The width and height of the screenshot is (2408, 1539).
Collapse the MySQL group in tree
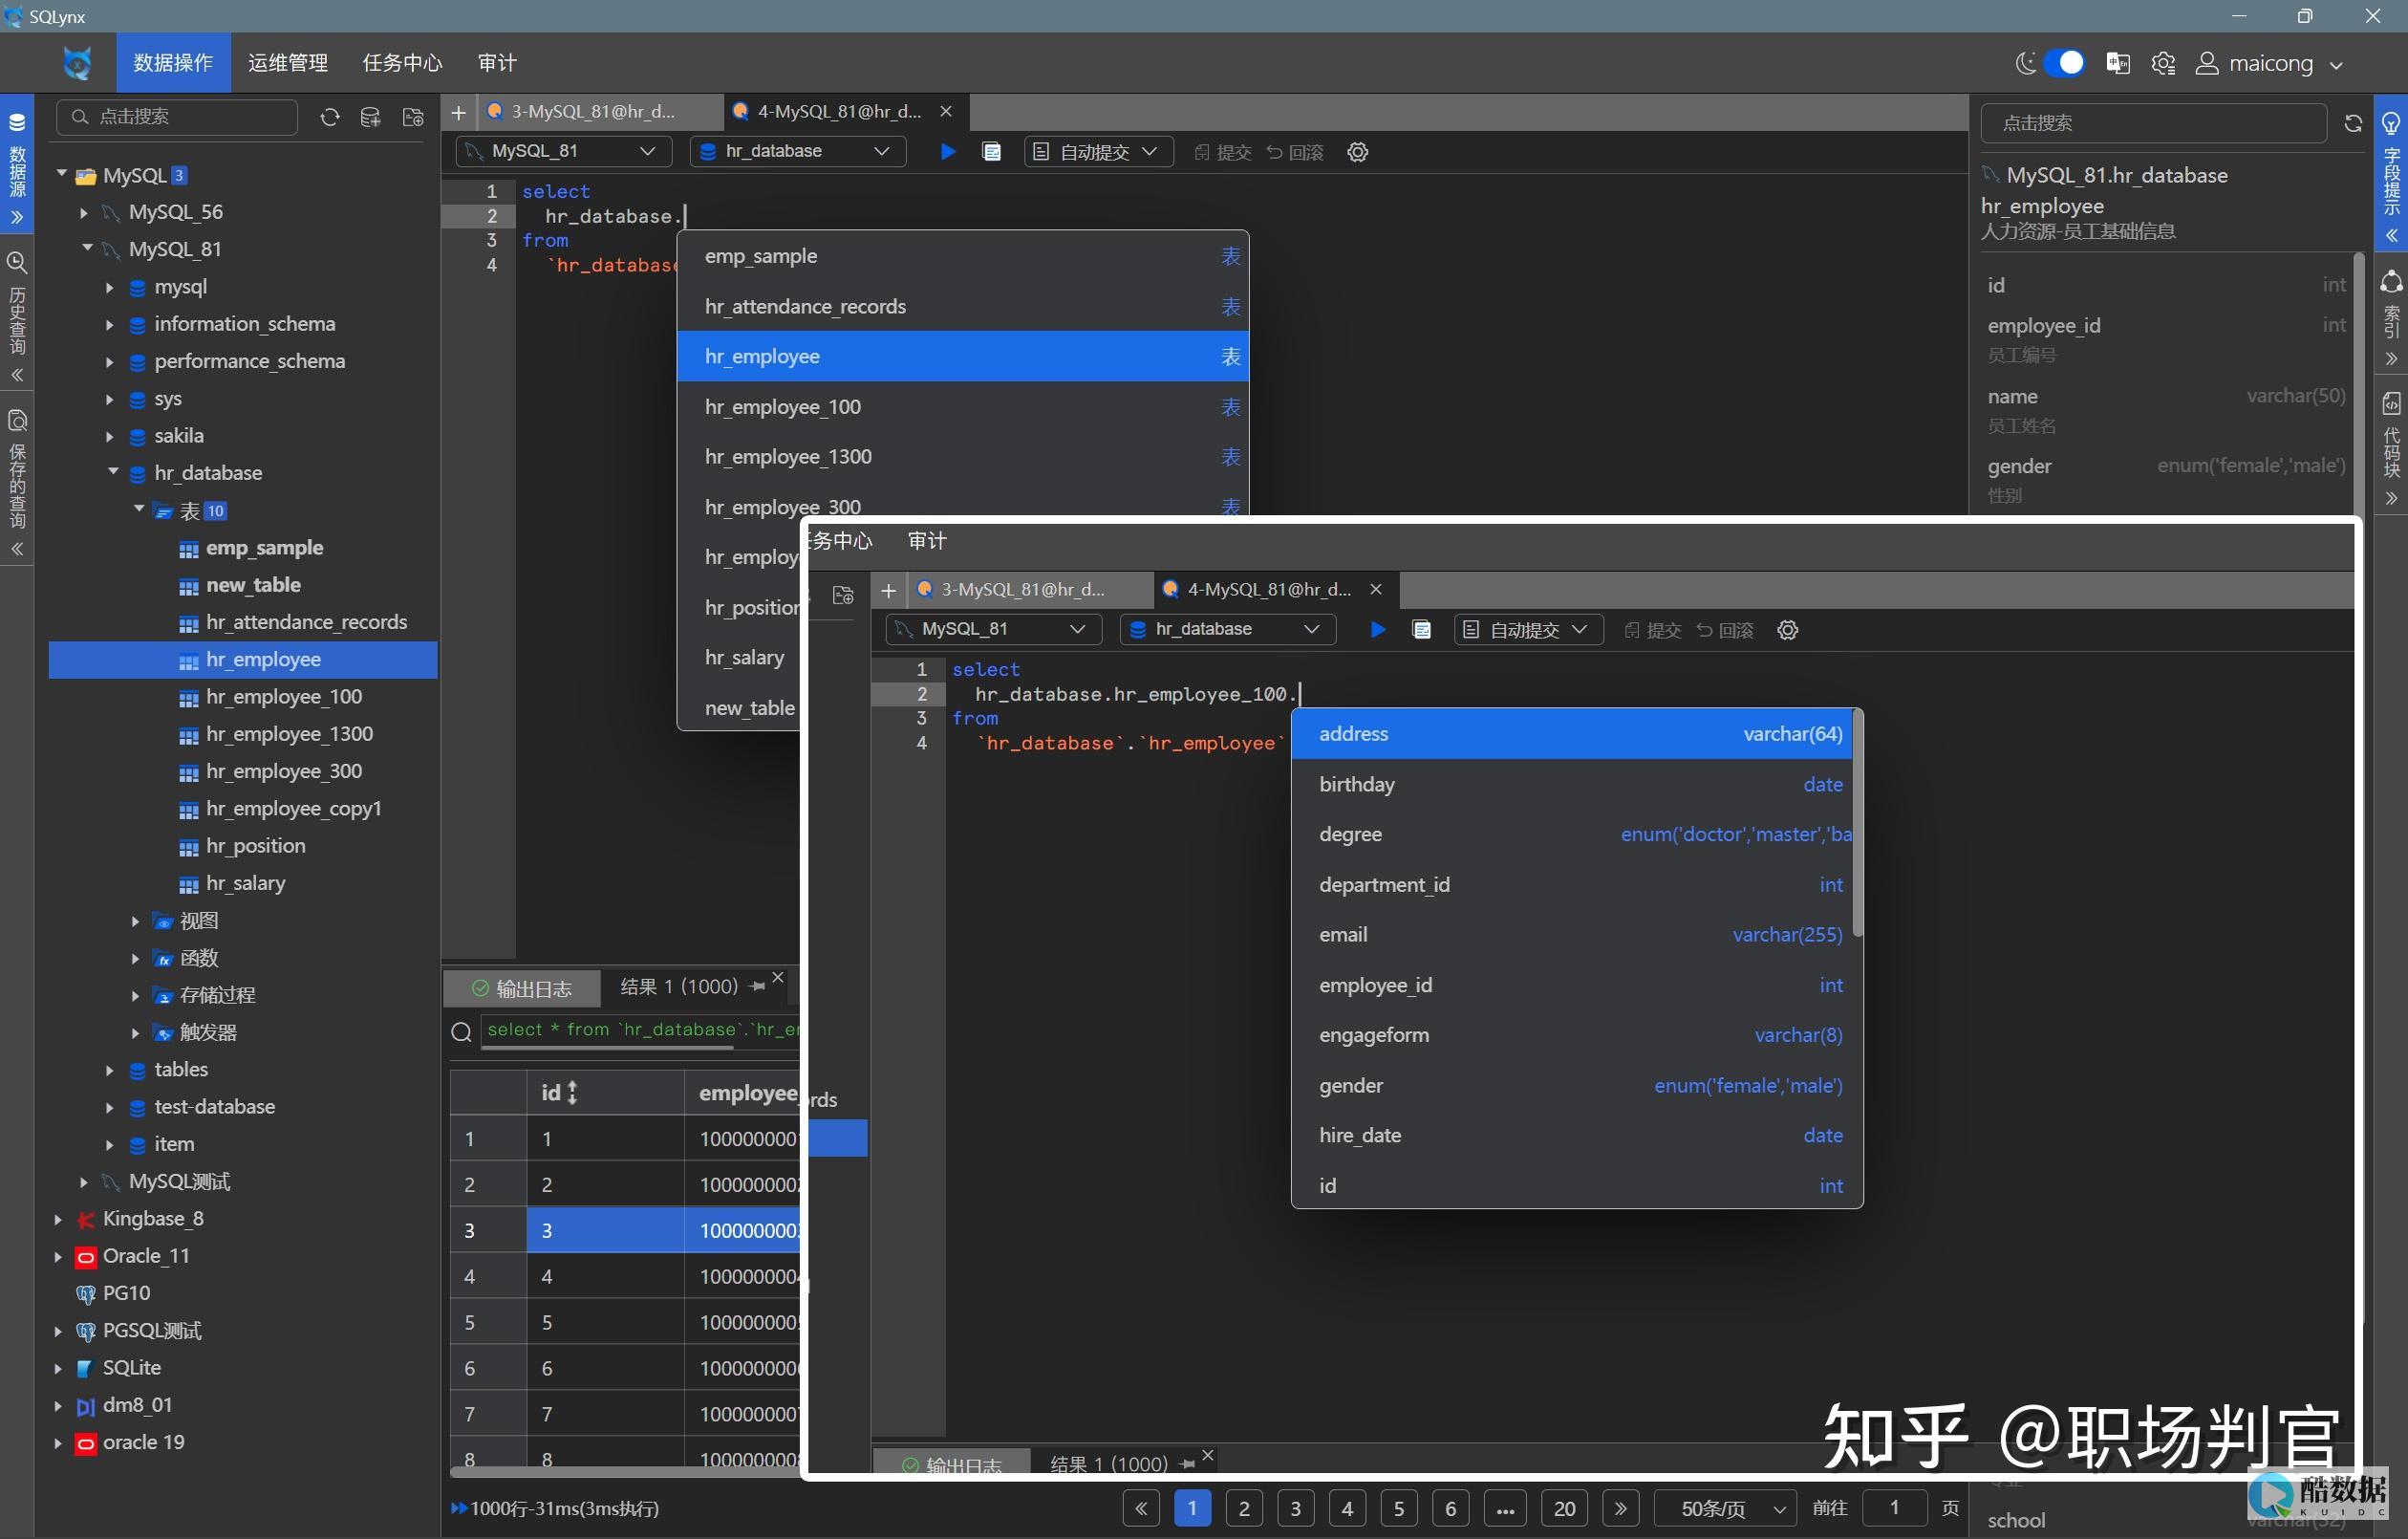click(61, 174)
